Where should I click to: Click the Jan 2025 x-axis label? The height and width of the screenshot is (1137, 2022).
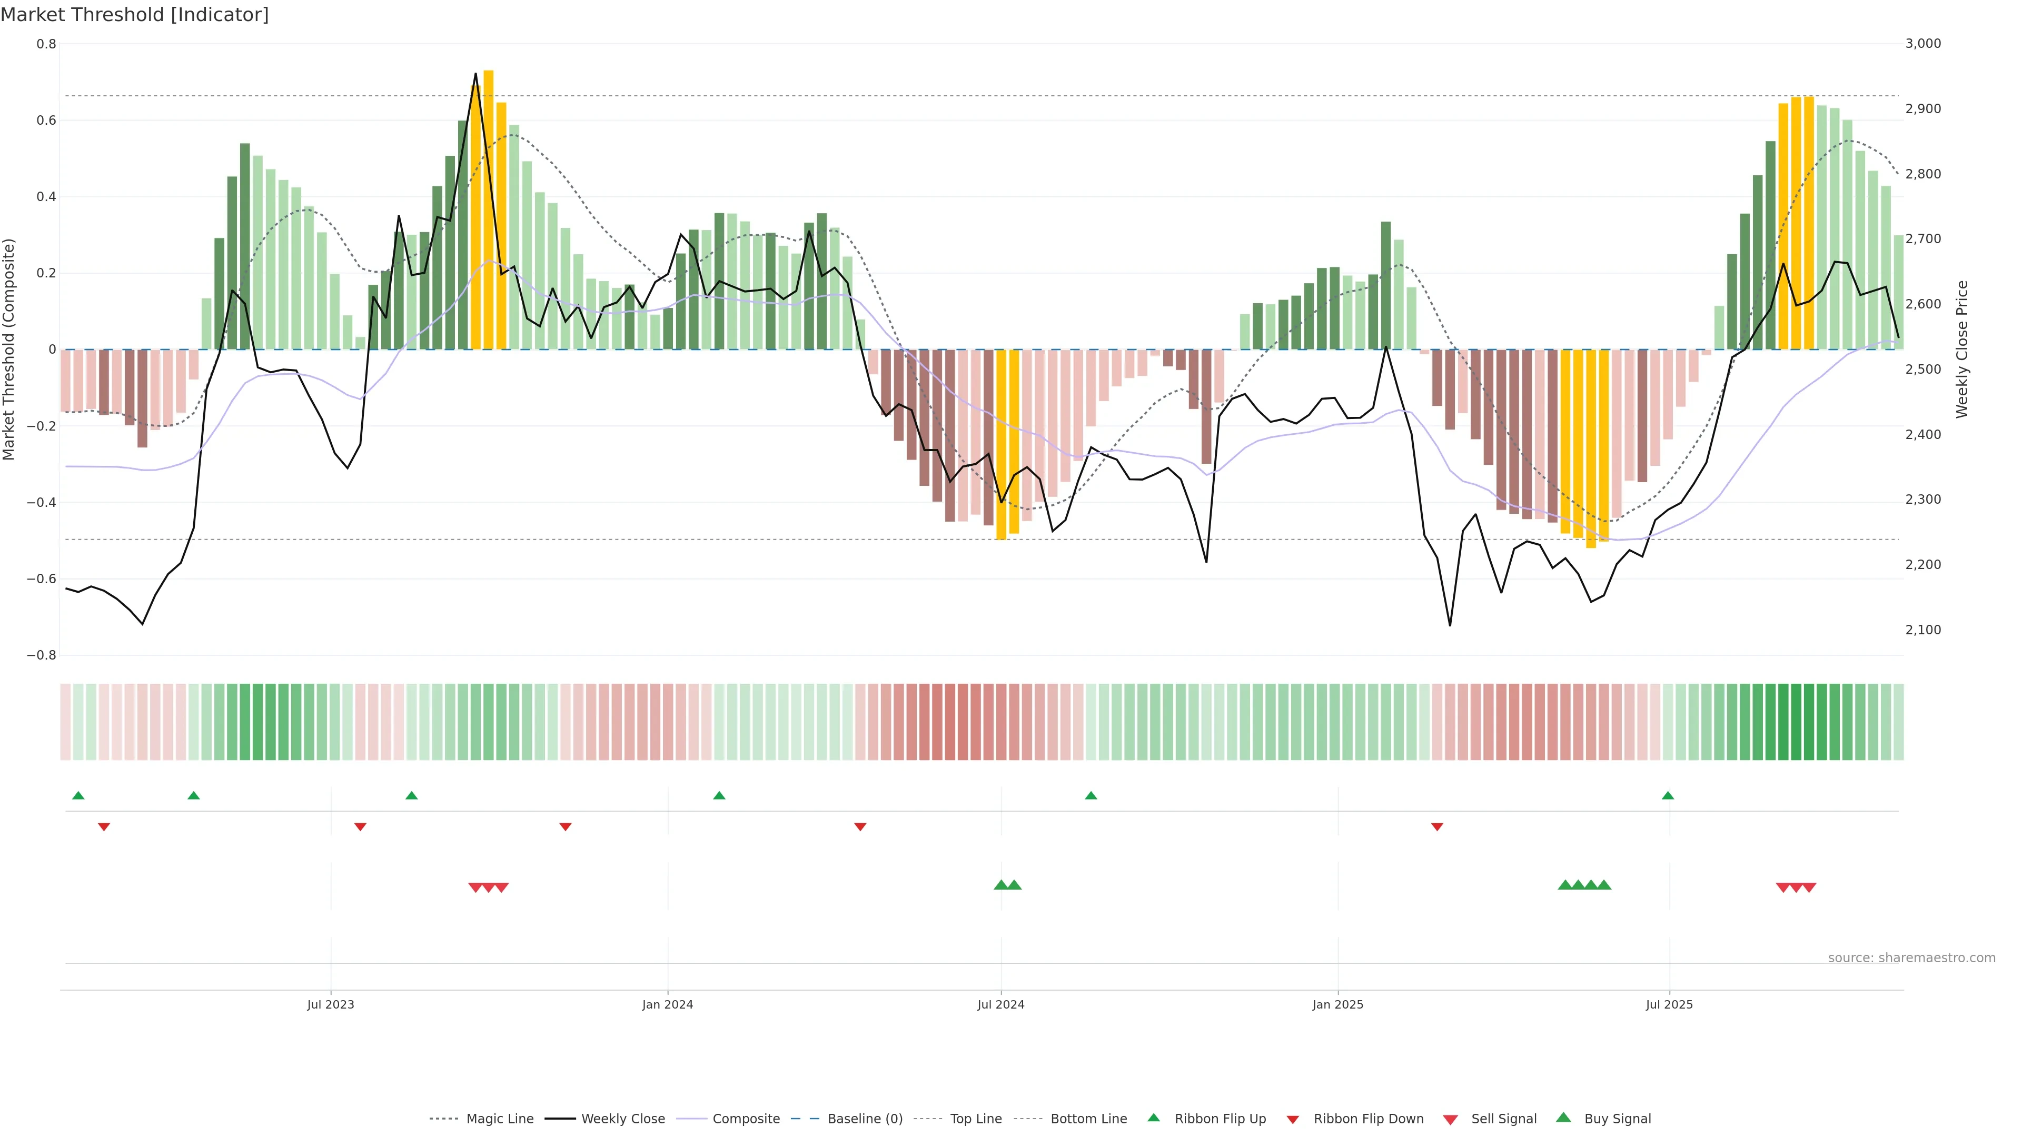[1337, 1004]
